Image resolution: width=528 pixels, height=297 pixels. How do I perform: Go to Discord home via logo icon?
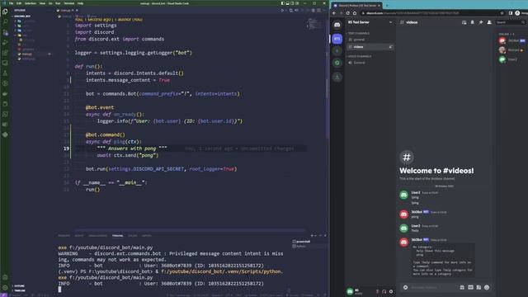337,25
